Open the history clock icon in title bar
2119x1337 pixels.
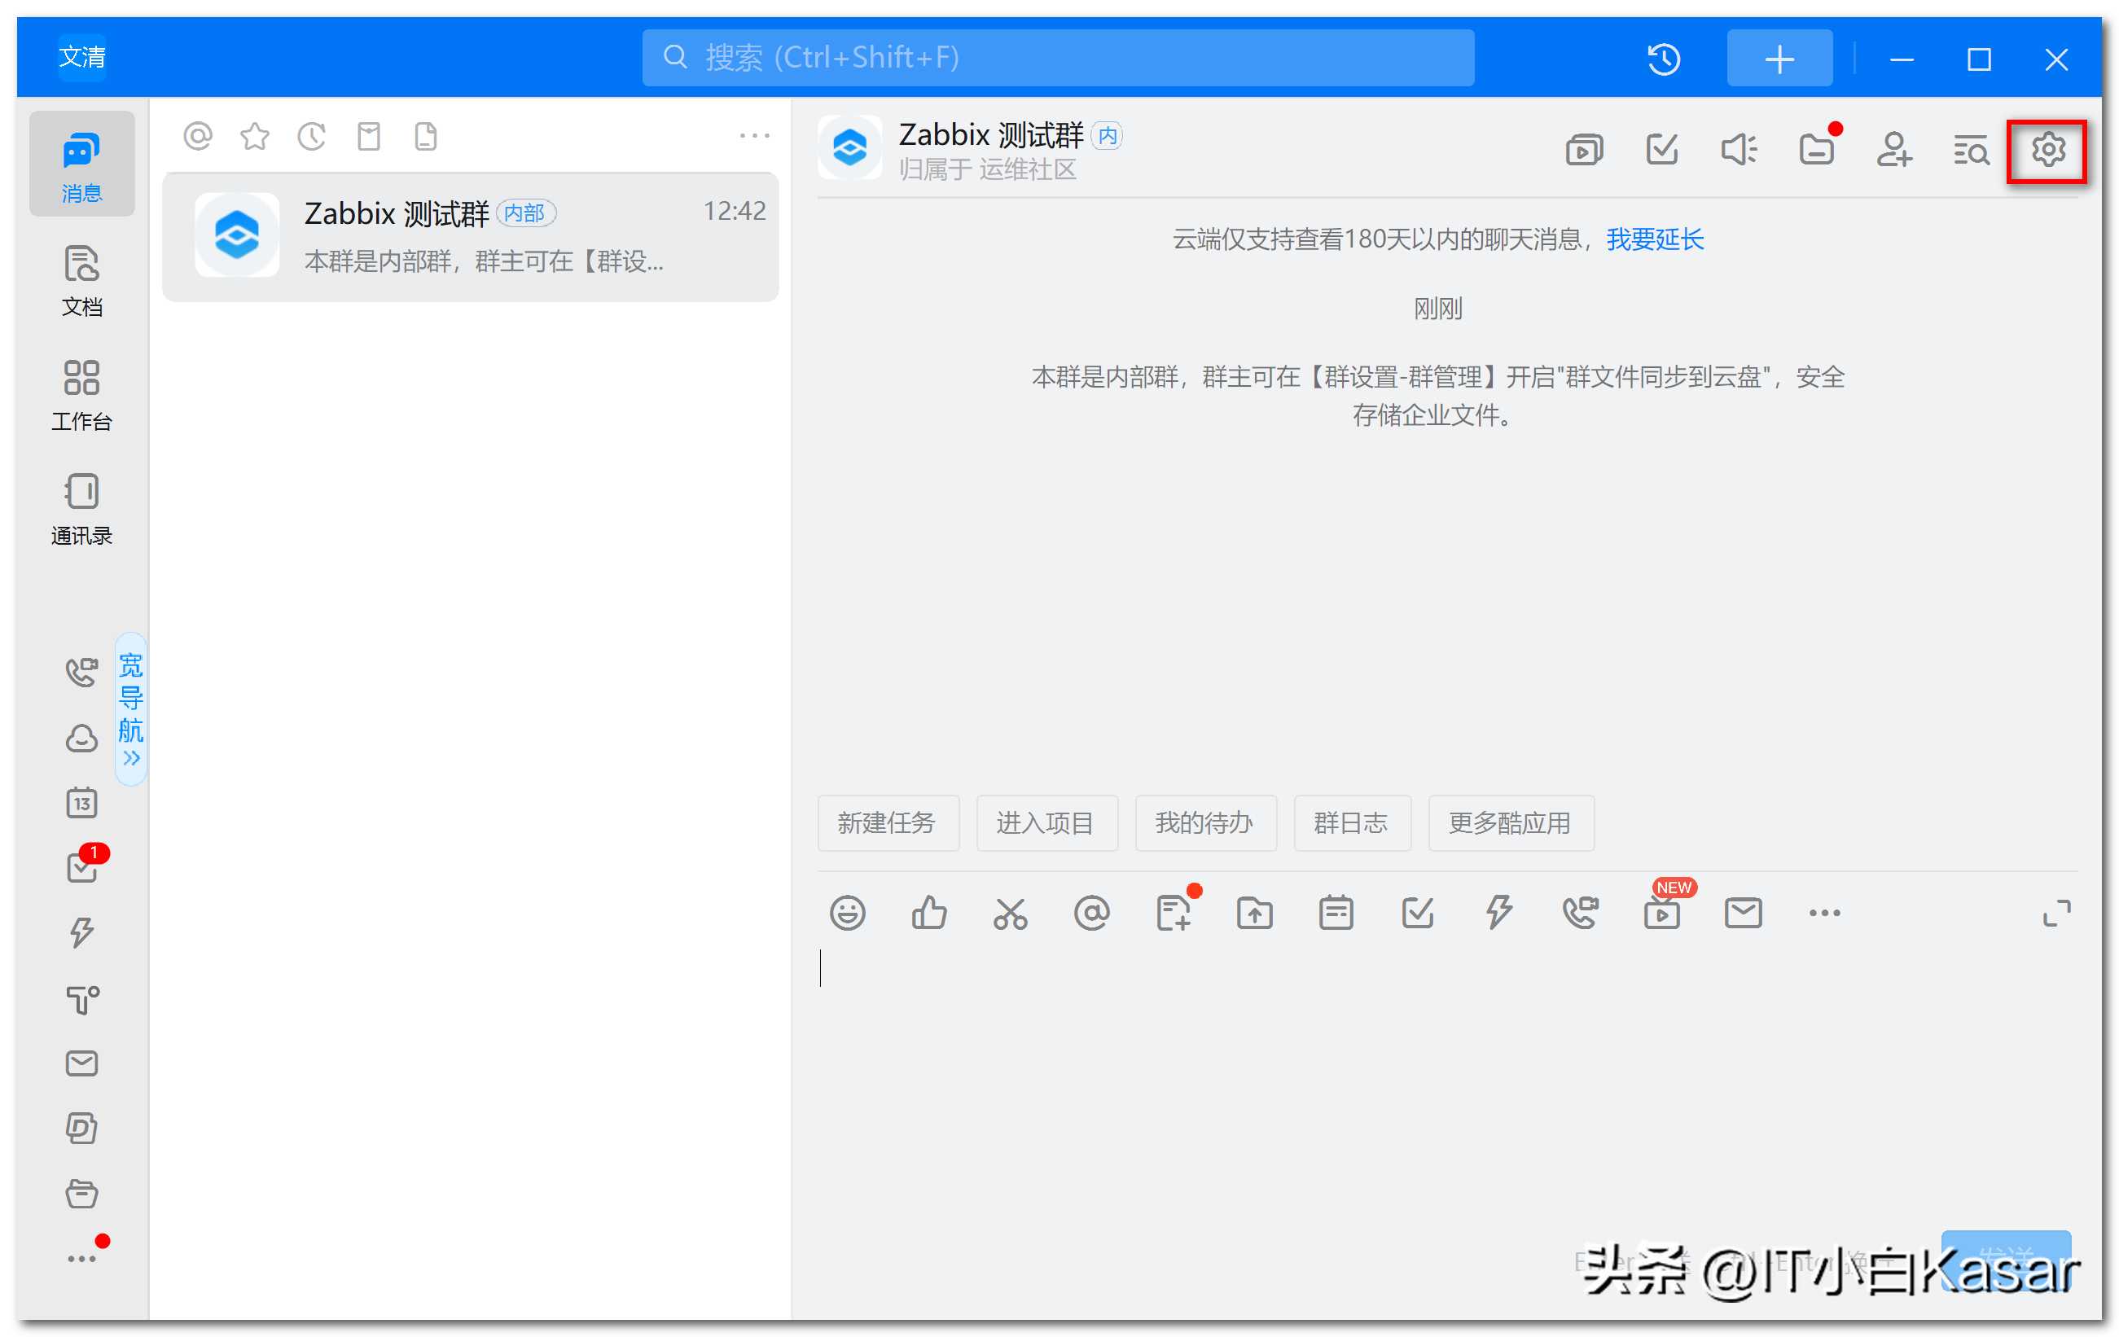[1663, 59]
